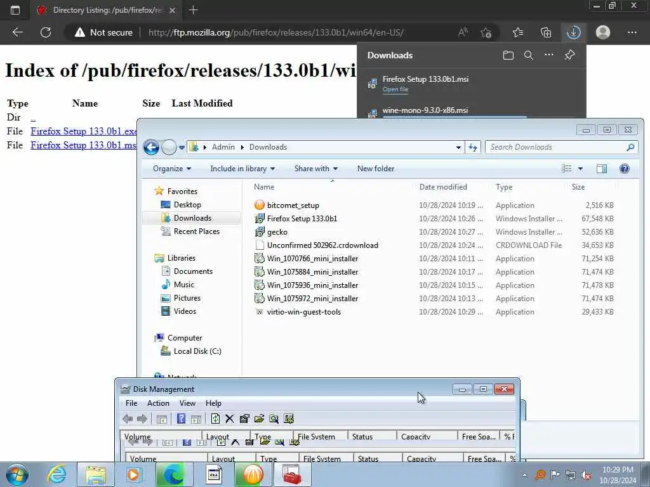
Task: Open more options in Edge Downloads panel
Action: coord(549,55)
